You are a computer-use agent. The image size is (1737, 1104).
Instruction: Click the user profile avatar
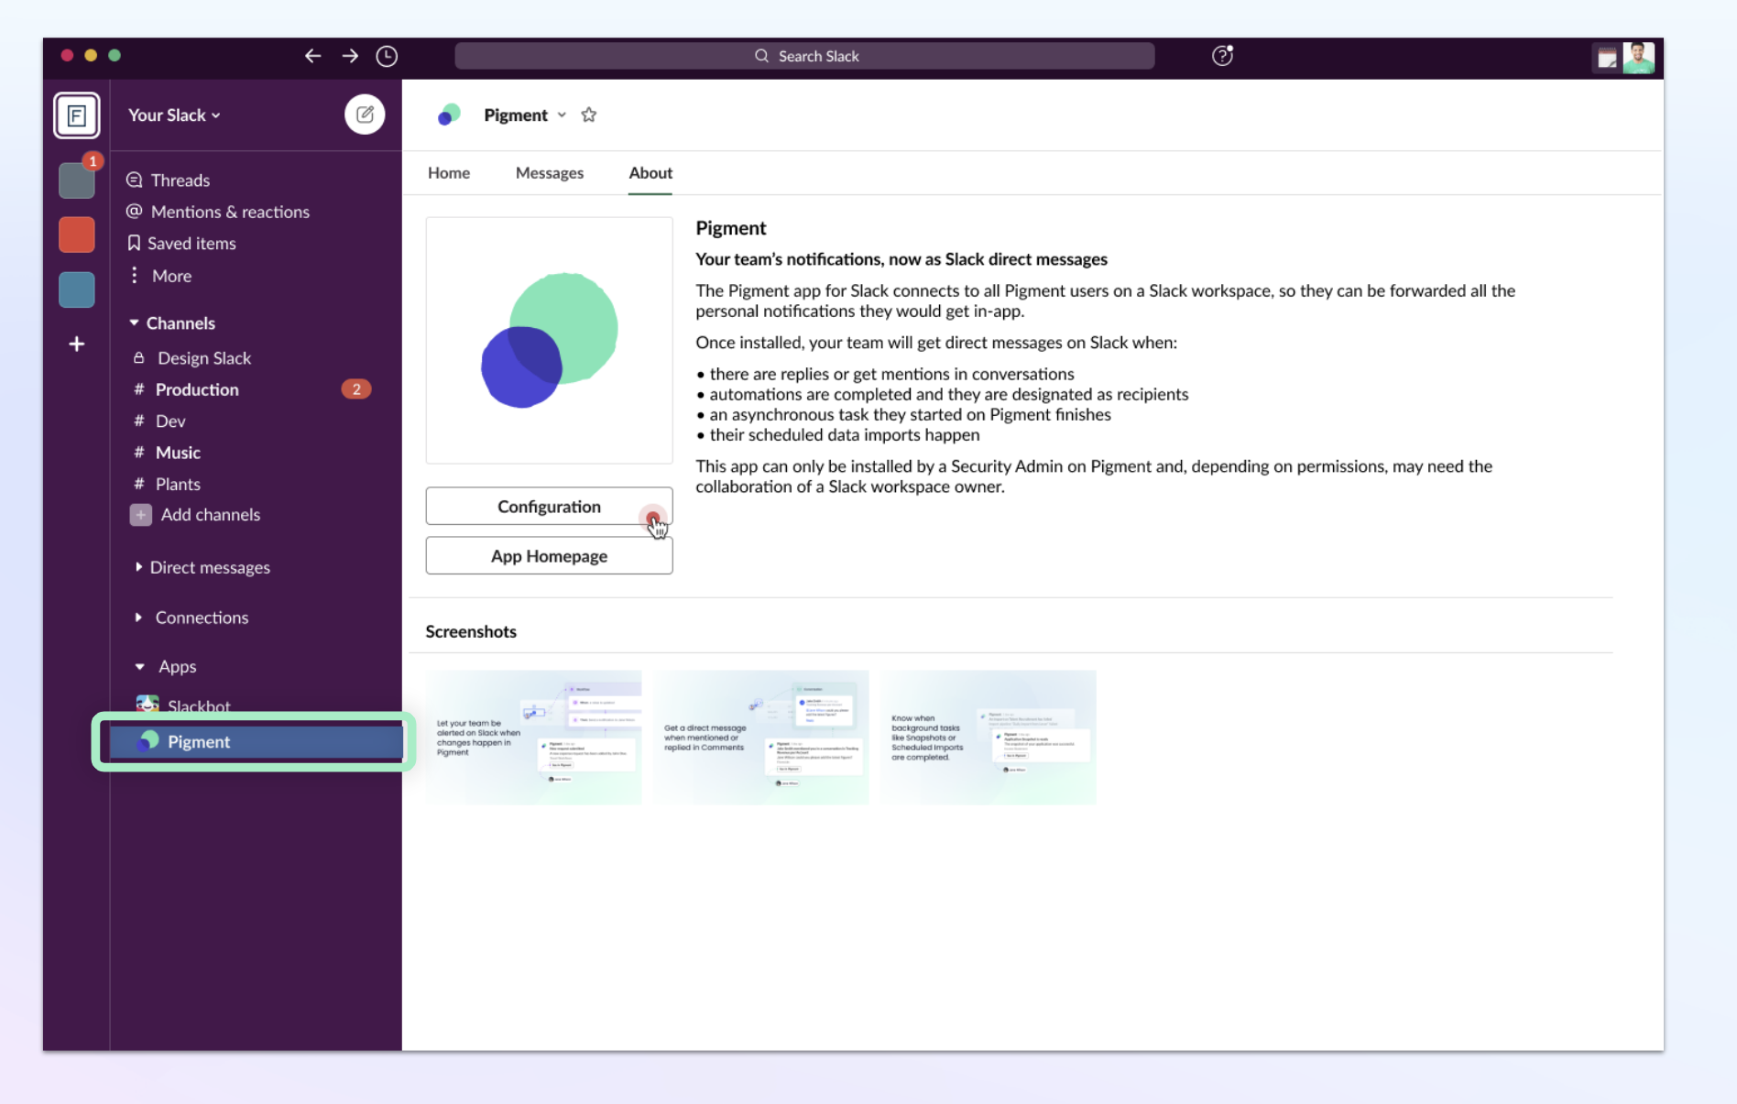click(1638, 57)
